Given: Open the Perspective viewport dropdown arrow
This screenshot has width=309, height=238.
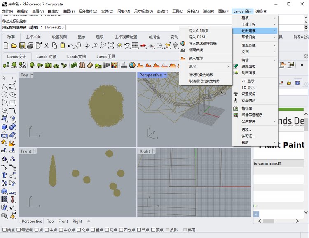Looking at the screenshot, I should coord(165,75).
